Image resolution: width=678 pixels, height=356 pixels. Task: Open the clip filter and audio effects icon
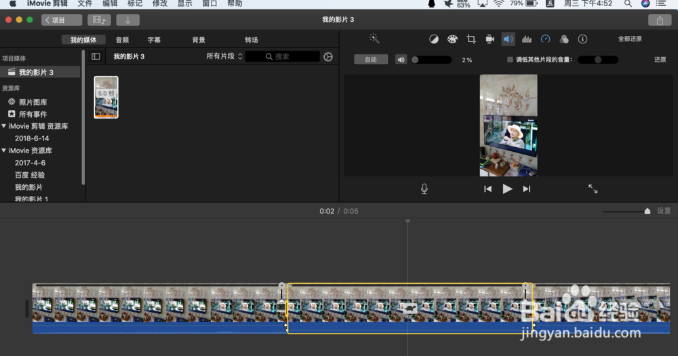[564, 39]
